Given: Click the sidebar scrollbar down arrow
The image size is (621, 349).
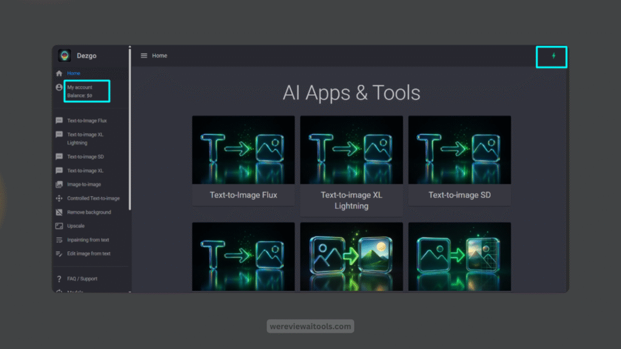Looking at the screenshot, I should click(x=130, y=291).
